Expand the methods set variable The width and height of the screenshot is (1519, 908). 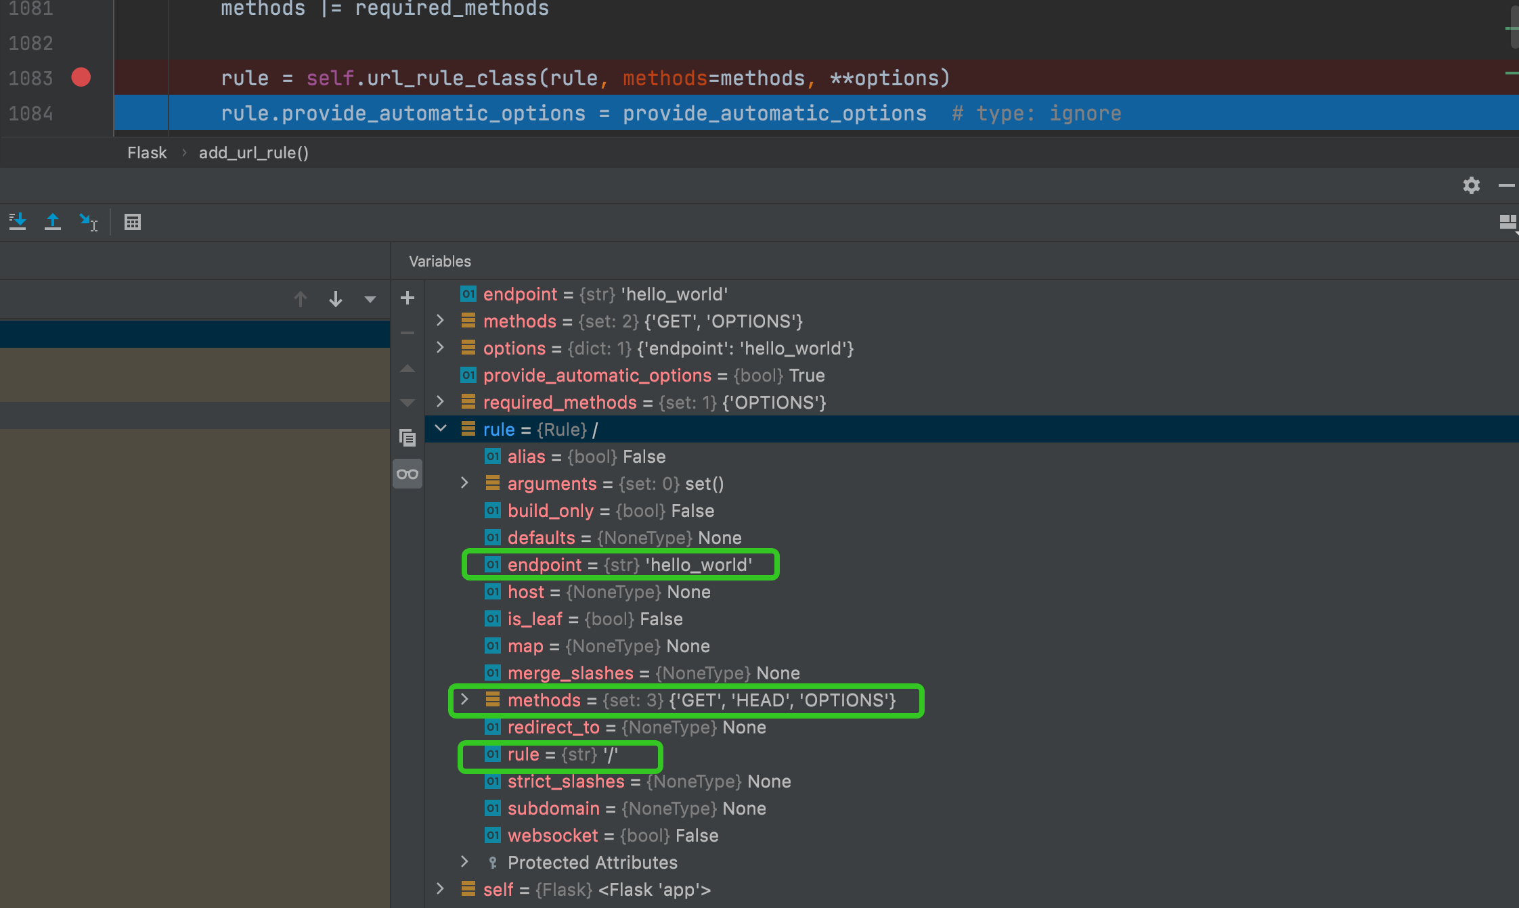point(465,700)
